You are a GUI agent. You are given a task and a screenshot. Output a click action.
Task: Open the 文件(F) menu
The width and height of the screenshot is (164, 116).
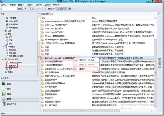click(4, 5)
